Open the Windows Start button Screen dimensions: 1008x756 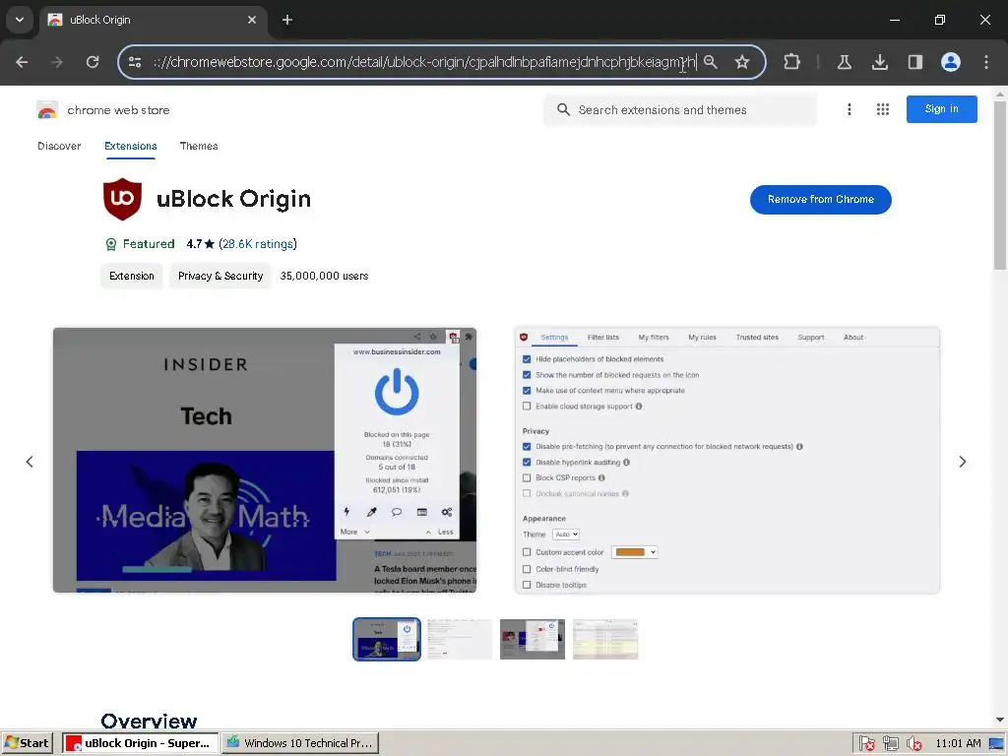27,743
